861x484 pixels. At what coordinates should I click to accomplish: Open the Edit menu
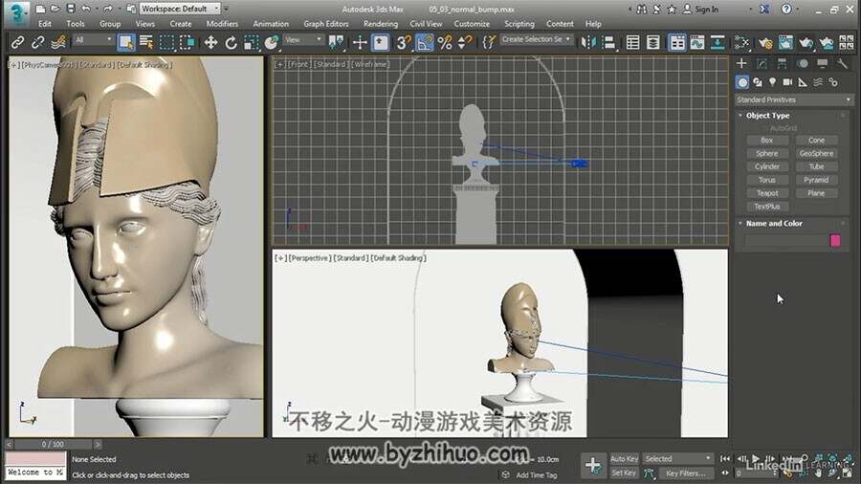(x=45, y=24)
